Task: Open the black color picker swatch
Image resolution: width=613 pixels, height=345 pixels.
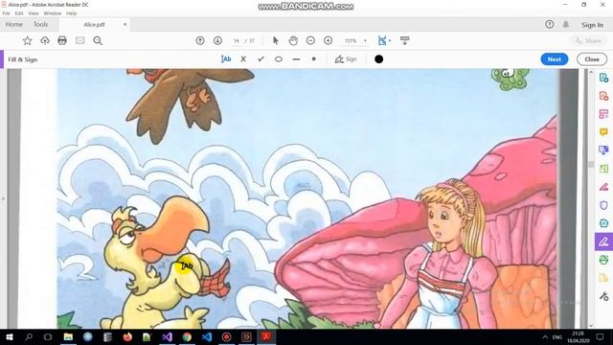Action: [x=379, y=59]
